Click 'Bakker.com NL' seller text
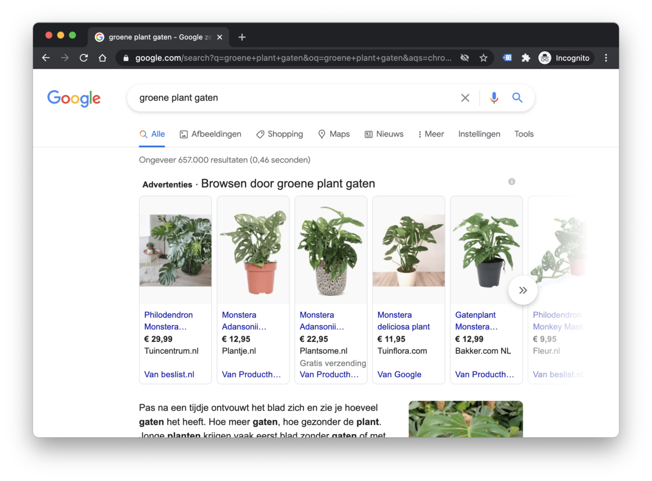 (x=483, y=351)
